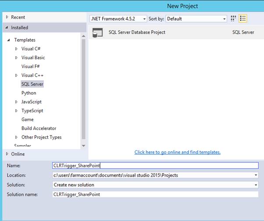Click the Solution name input field

(x=155, y=194)
